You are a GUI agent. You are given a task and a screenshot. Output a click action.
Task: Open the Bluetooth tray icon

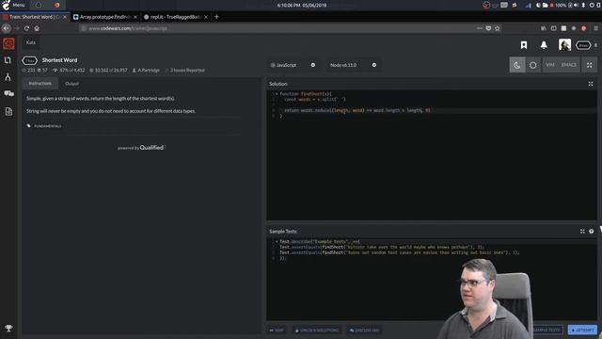coord(583,5)
